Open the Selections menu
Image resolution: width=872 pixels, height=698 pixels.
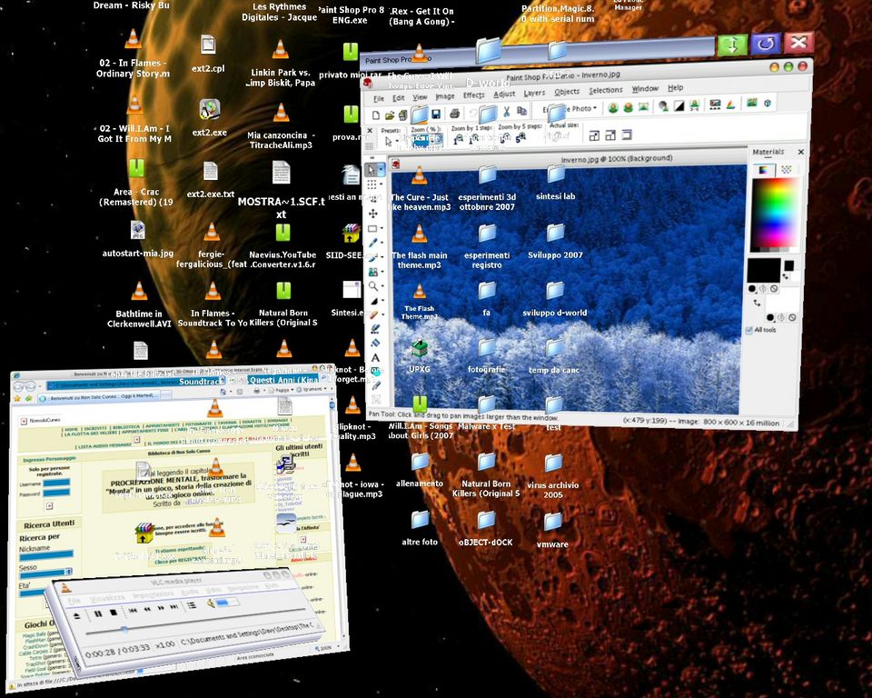pos(606,91)
